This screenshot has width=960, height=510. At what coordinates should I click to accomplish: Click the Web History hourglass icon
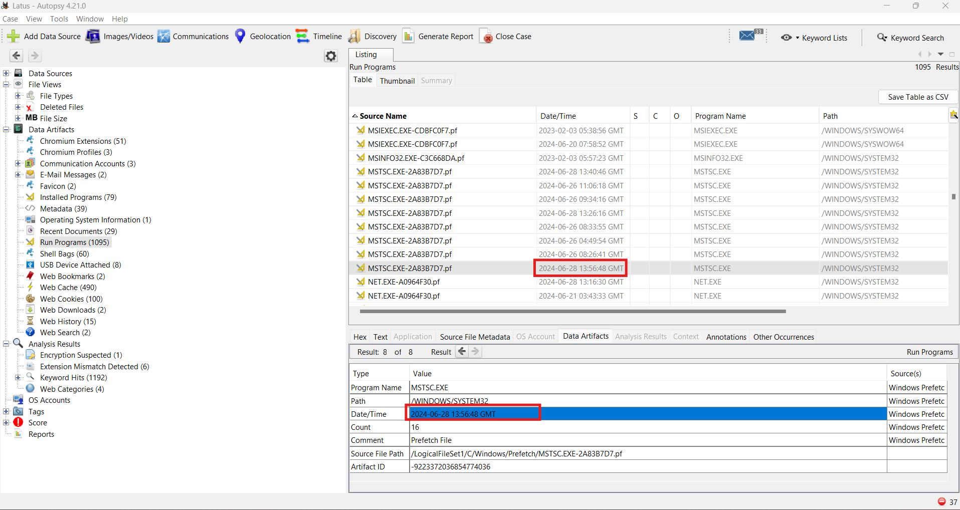31,321
